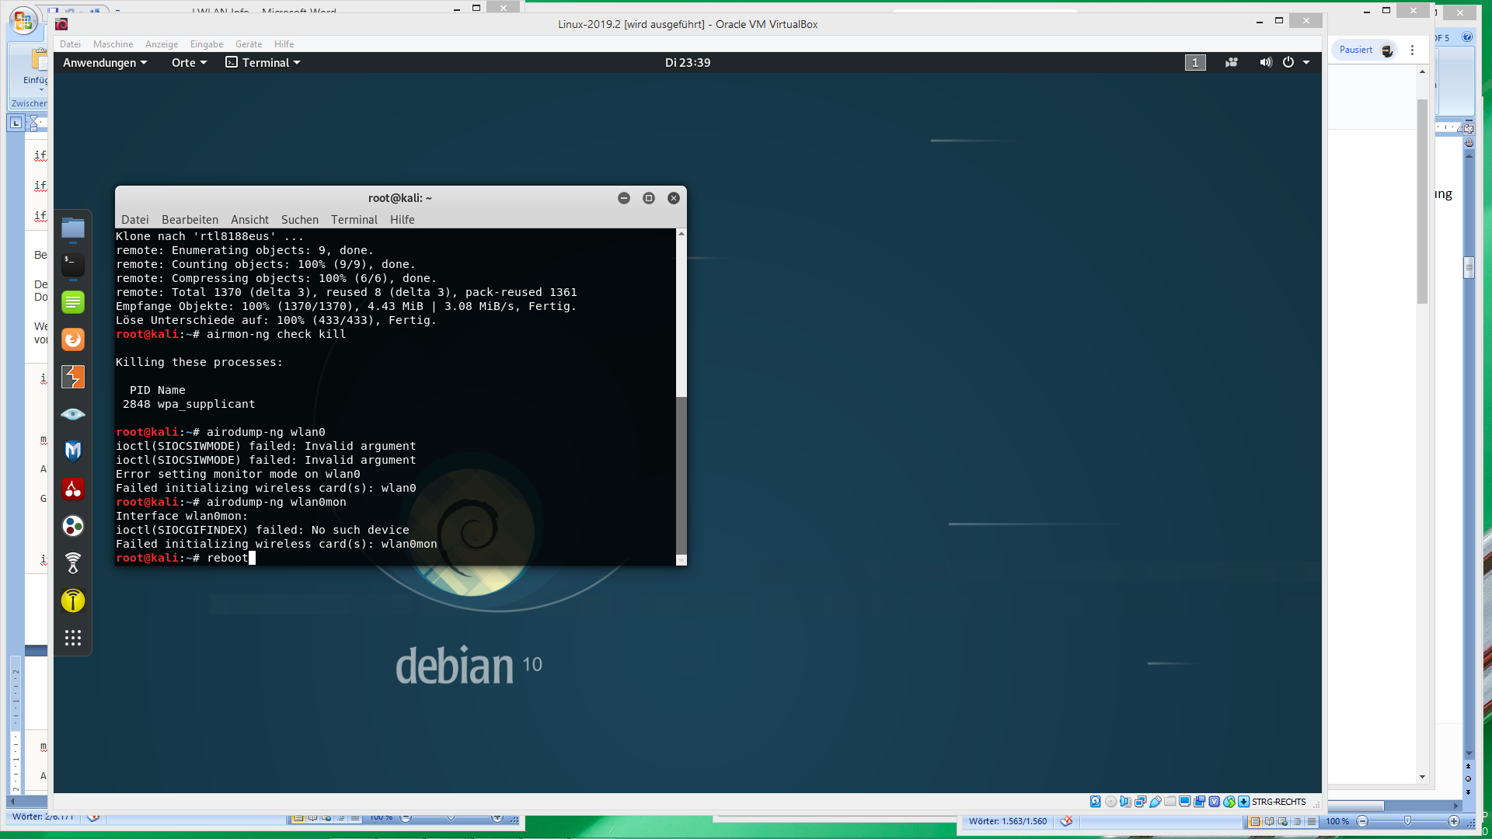Open the Files folder in the dock

tap(73, 228)
